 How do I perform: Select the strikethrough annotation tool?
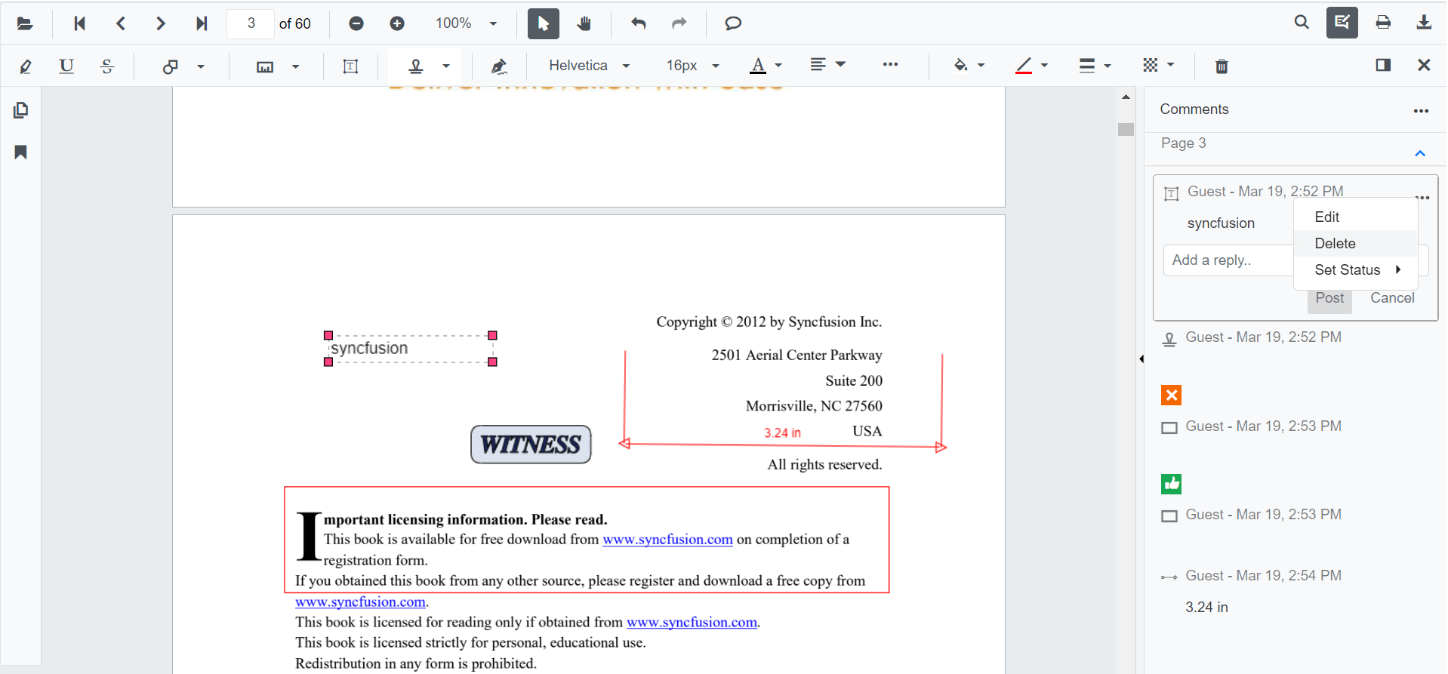tap(107, 66)
